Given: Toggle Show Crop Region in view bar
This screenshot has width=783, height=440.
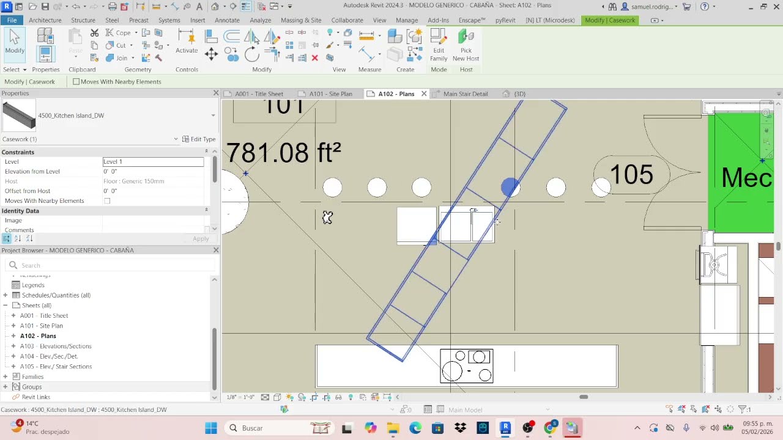Looking at the screenshot, I should tap(326, 397).
